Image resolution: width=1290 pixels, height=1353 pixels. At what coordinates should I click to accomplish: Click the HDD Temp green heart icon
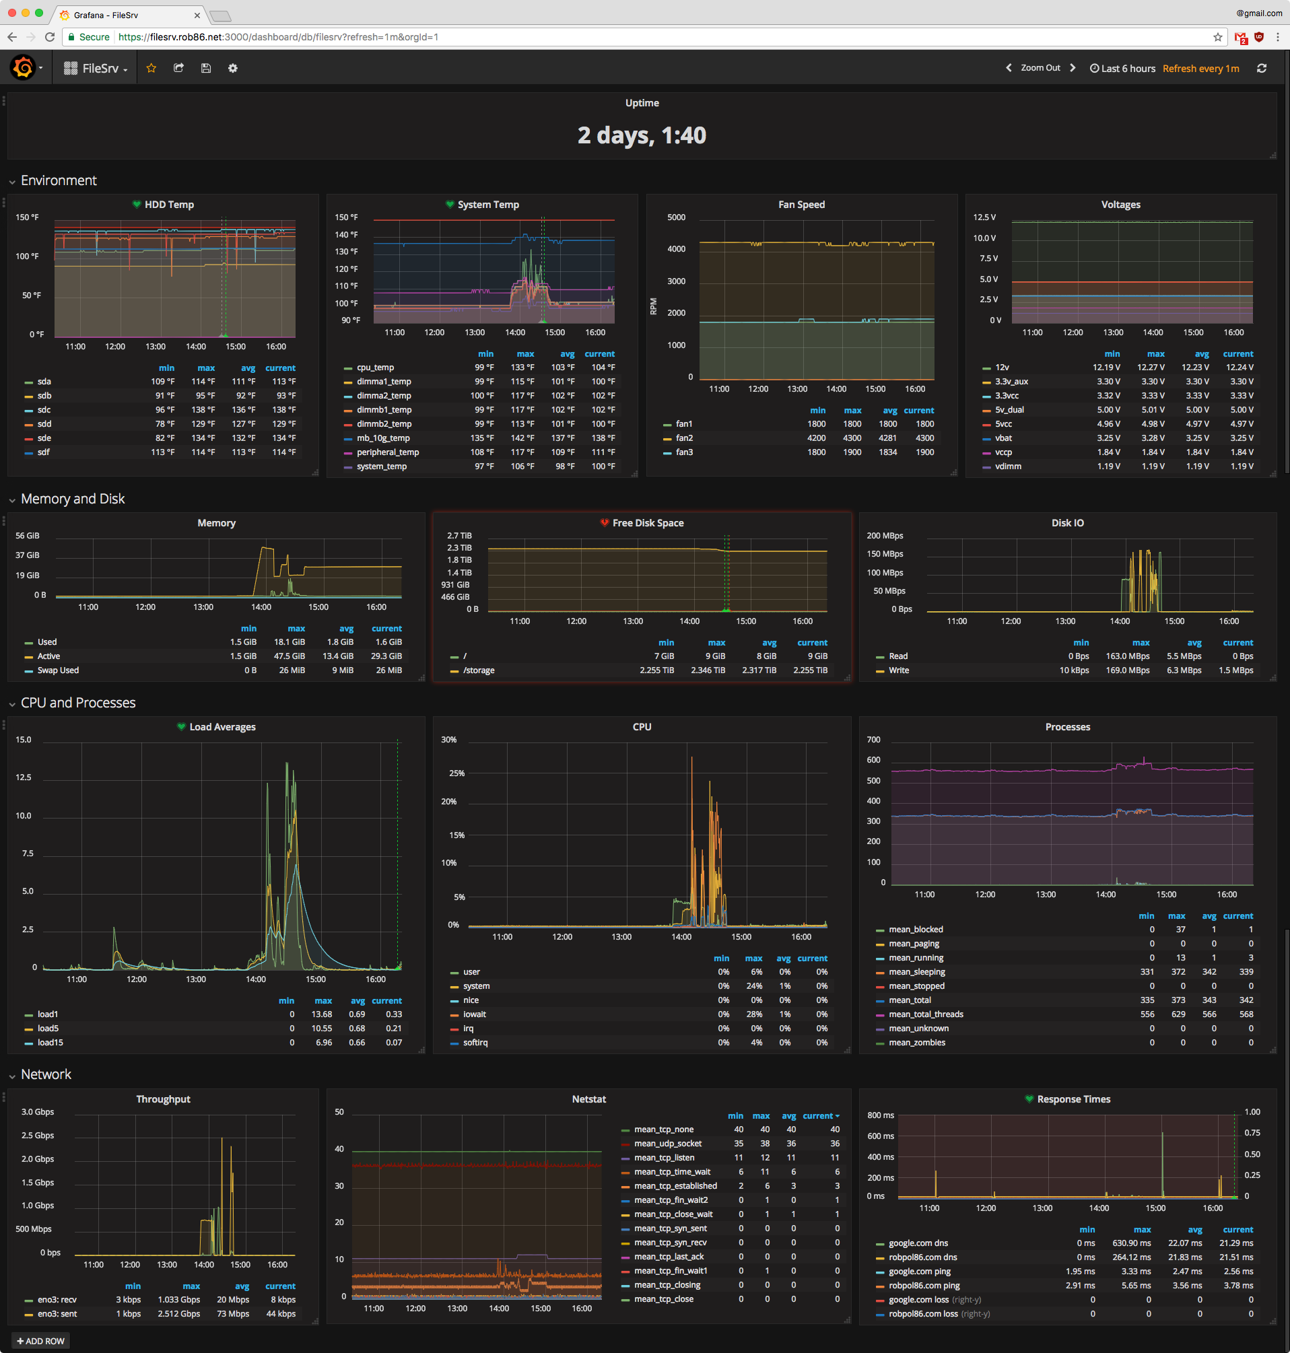point(137,205)
